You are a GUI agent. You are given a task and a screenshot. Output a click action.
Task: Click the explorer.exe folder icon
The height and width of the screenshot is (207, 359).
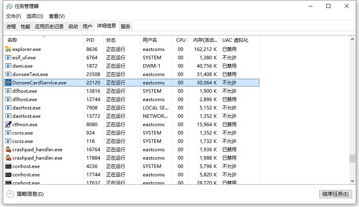(x=8, y=49)
